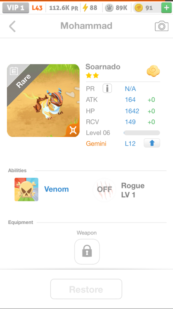
Task: Tap the back arrow icon
Action: 12,26
